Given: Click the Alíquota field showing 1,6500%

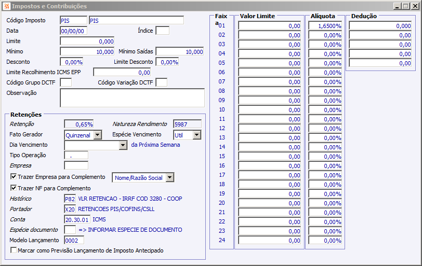Looking at the screenshot, I should pyautogui.click(x=325, y=26).
